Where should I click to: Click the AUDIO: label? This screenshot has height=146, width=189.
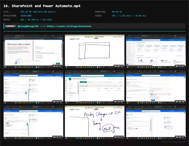[7, 20]
